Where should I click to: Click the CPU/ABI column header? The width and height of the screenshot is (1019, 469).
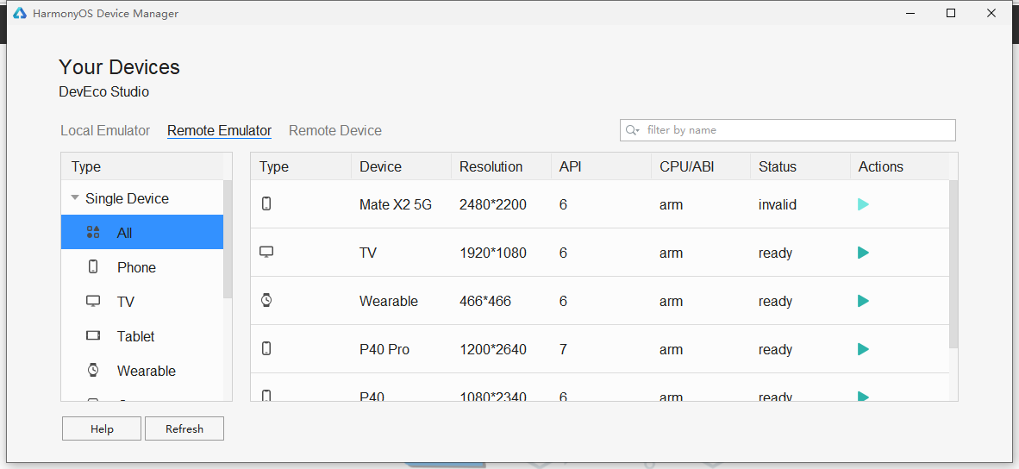coord(701,166)
